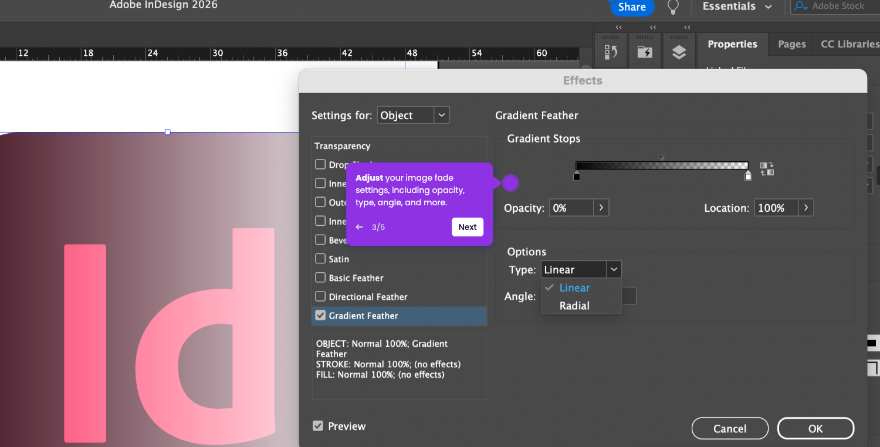
Task: Enable the Basic Feather checkbox
Action: coord(320,277)
